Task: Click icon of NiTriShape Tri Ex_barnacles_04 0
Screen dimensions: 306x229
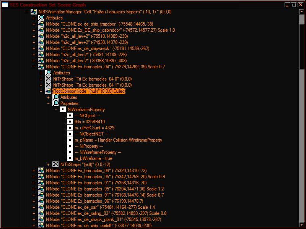Action: tap(48, 79)
